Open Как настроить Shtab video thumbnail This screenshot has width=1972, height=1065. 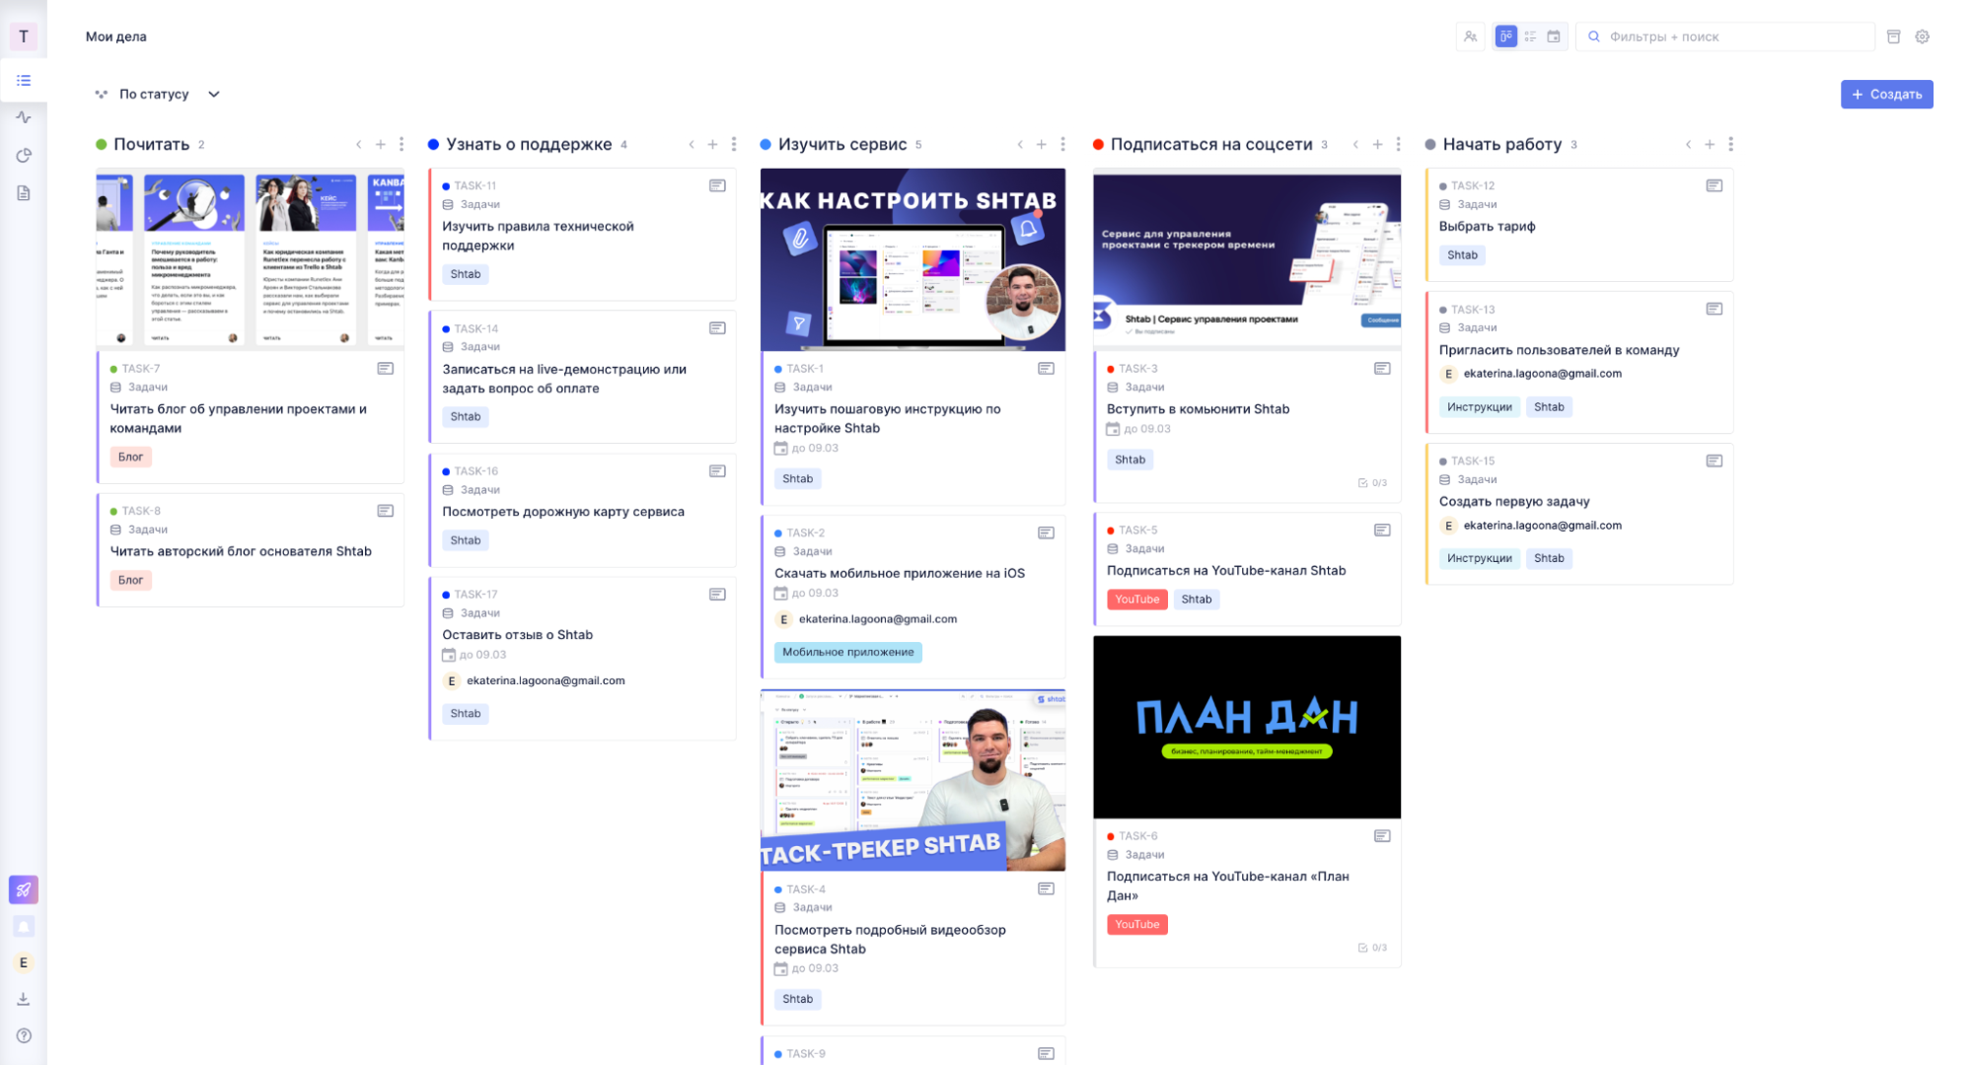913,259
